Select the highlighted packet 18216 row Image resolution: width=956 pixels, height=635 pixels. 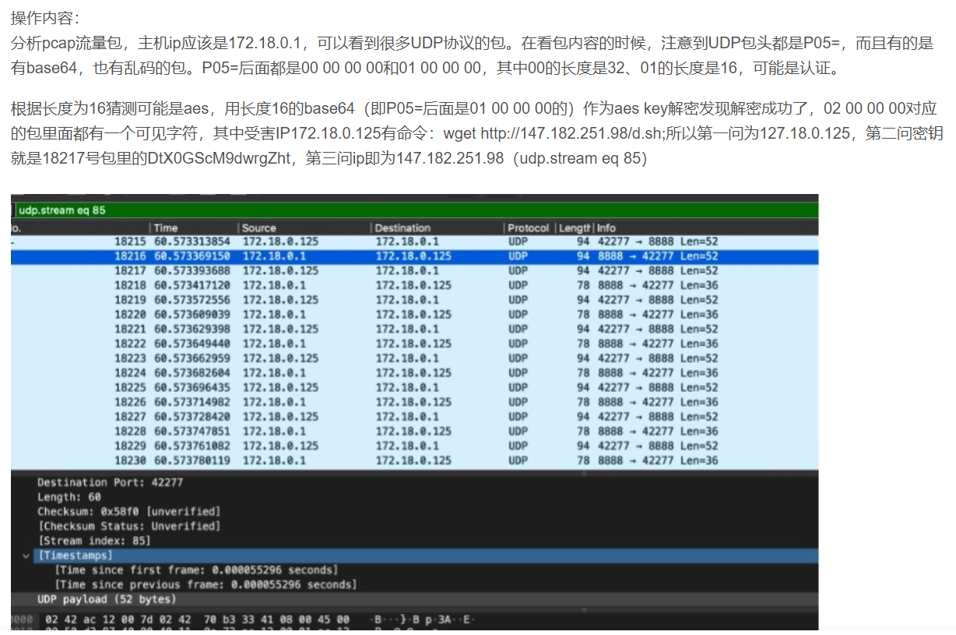coord(414,256)
